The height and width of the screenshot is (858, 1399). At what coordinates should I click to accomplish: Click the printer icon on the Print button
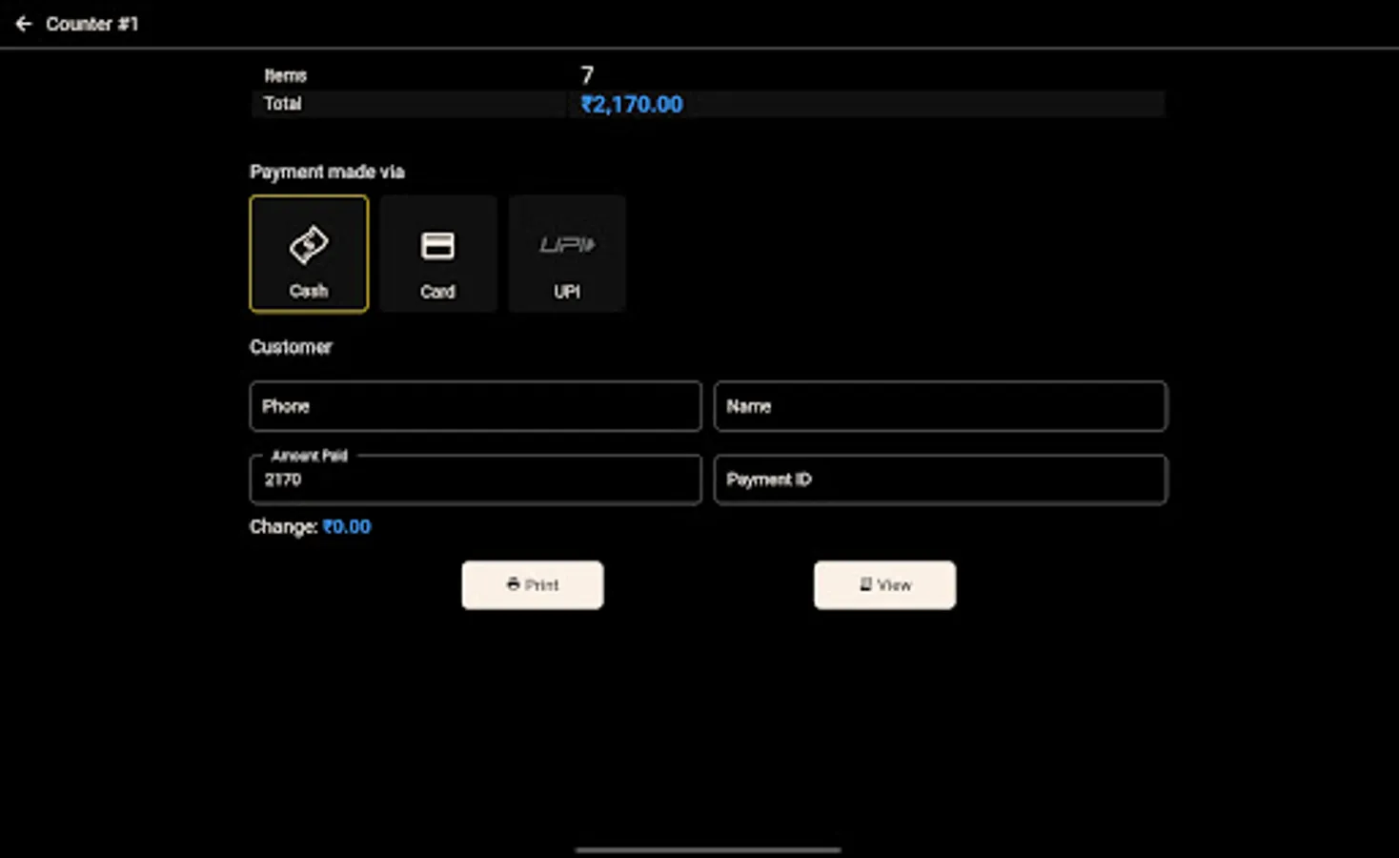[513, 584]
